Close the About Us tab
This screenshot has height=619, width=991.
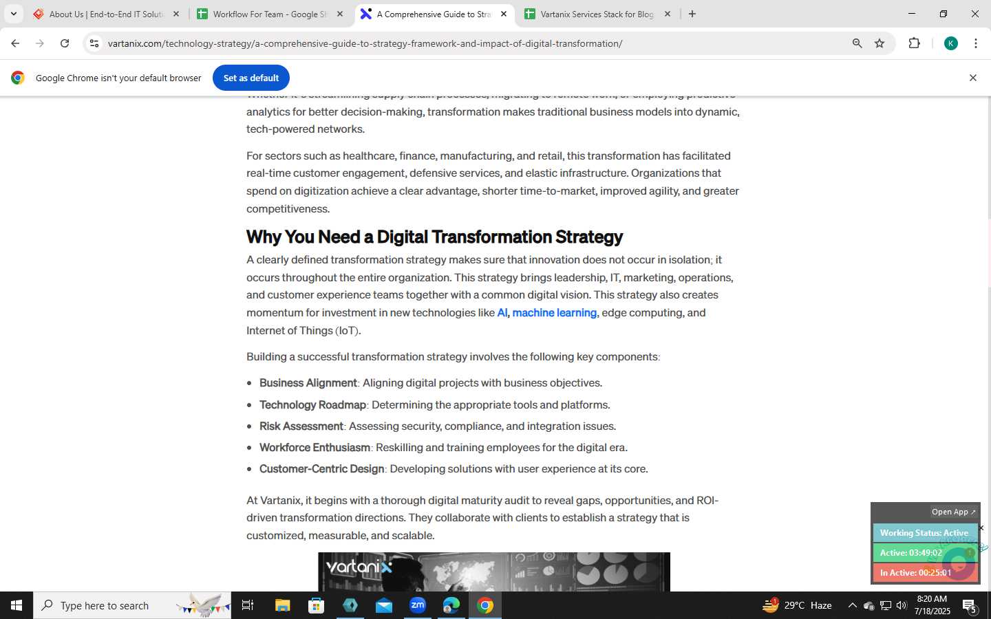coord(176,14)
